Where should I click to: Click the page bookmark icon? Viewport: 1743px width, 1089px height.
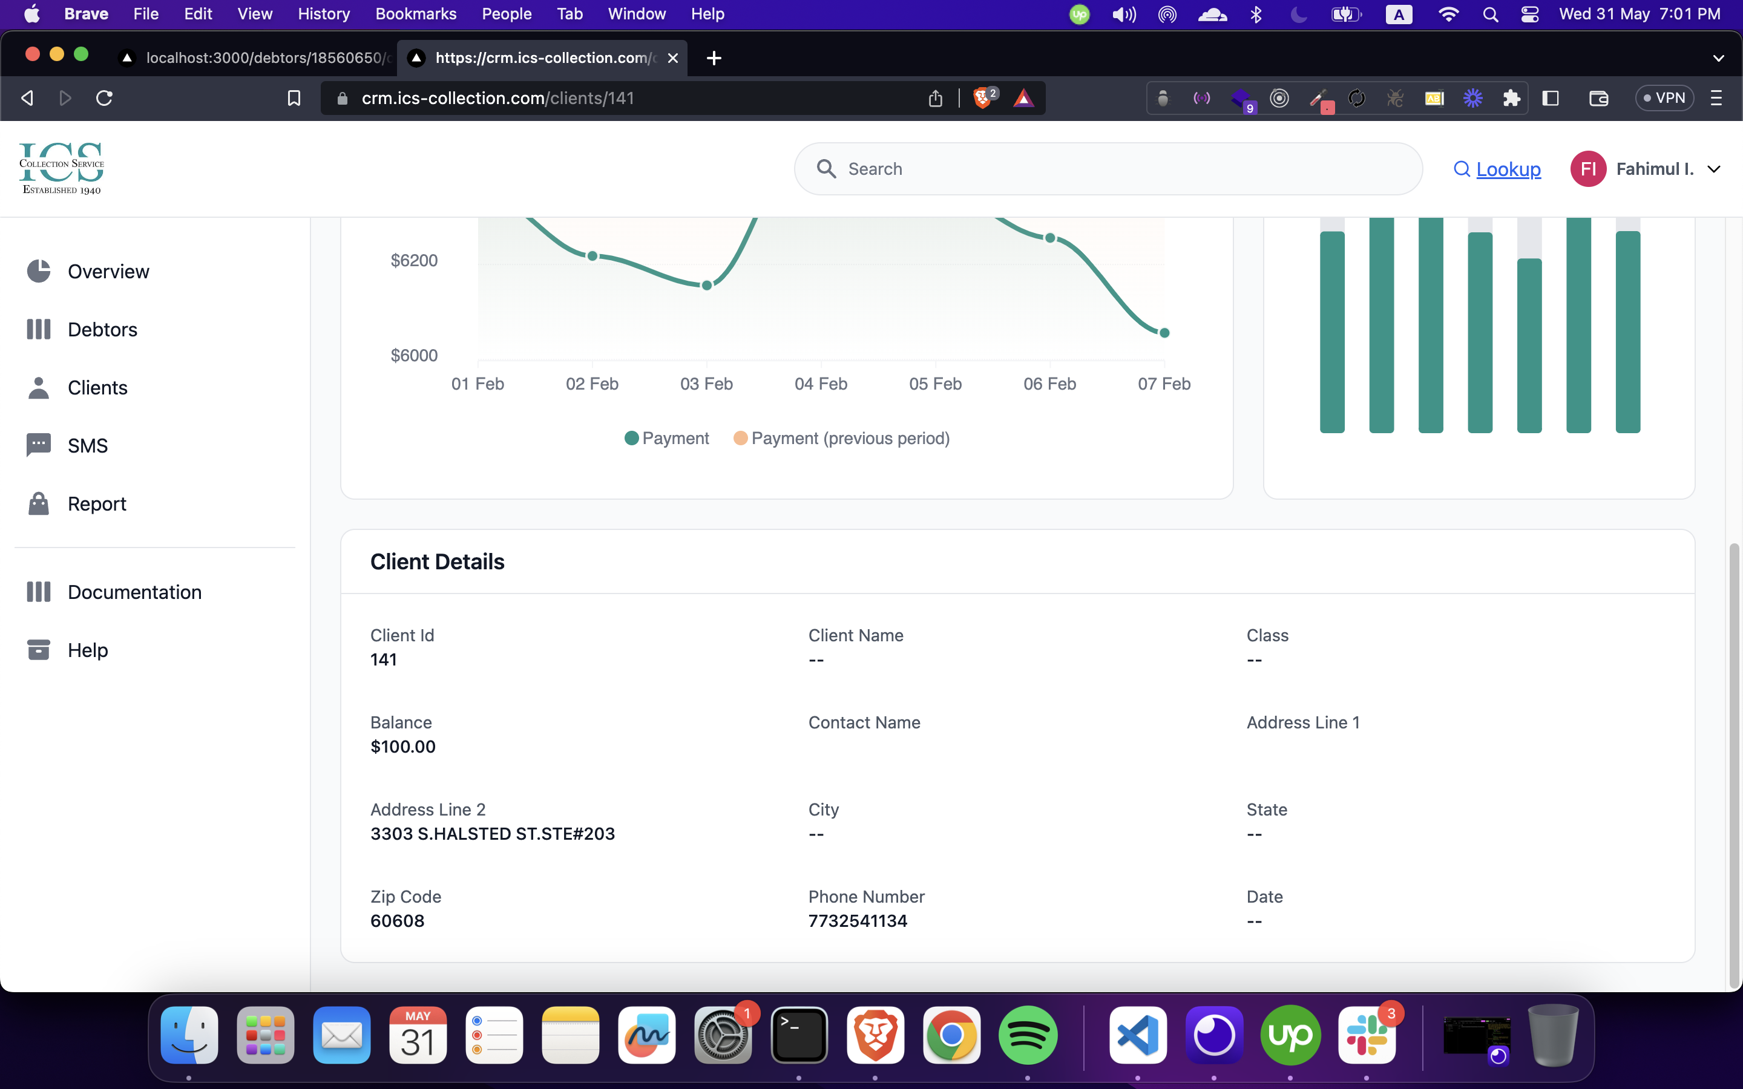tap(294, 98)
